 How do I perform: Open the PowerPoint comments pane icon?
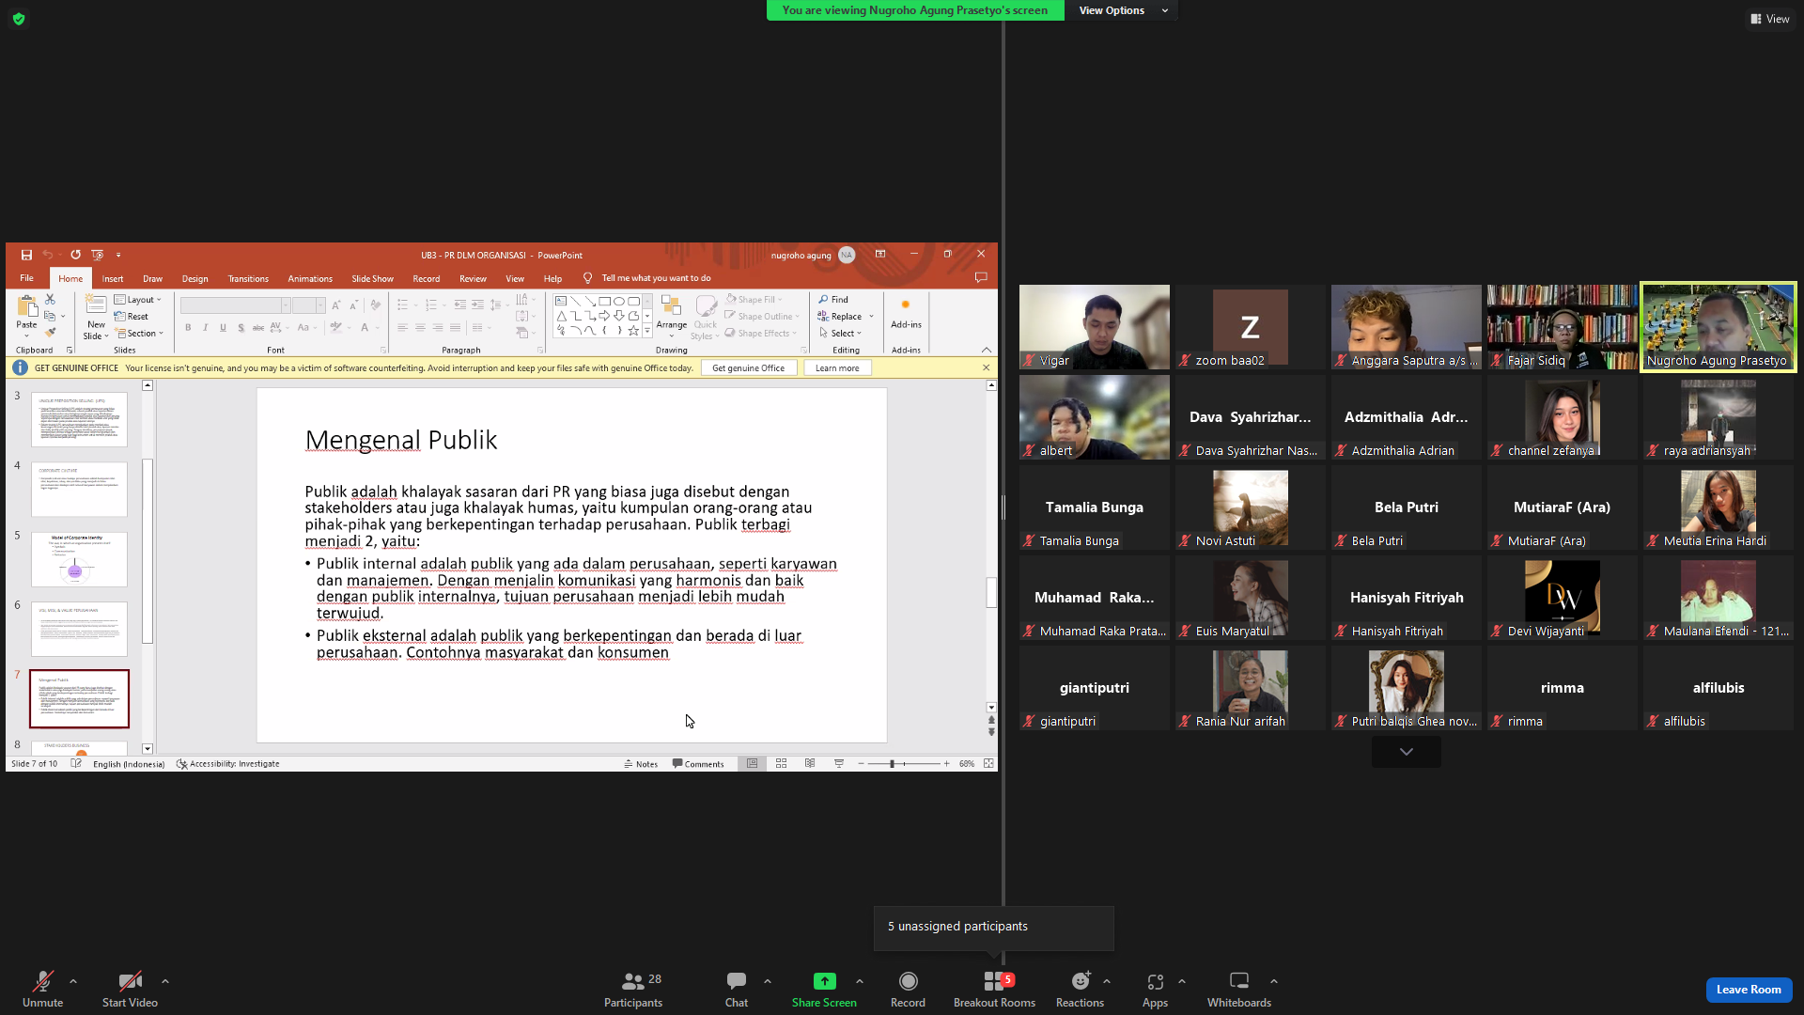pos(981,278)
